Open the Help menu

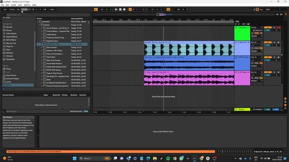pyautogui.click(x=34, y=5)
